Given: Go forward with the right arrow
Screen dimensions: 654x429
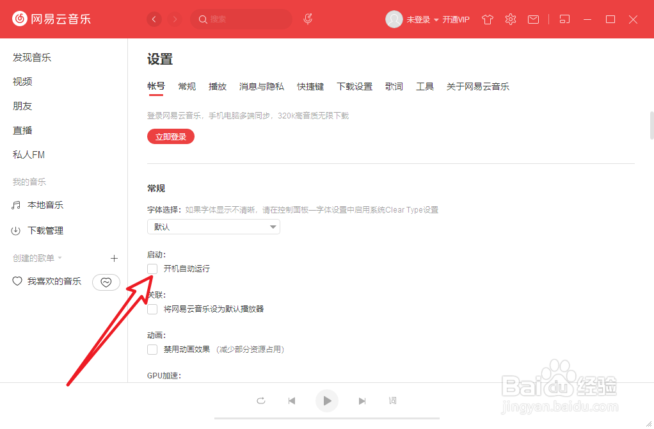Looking at the screenshot, I should pos(175,19).
